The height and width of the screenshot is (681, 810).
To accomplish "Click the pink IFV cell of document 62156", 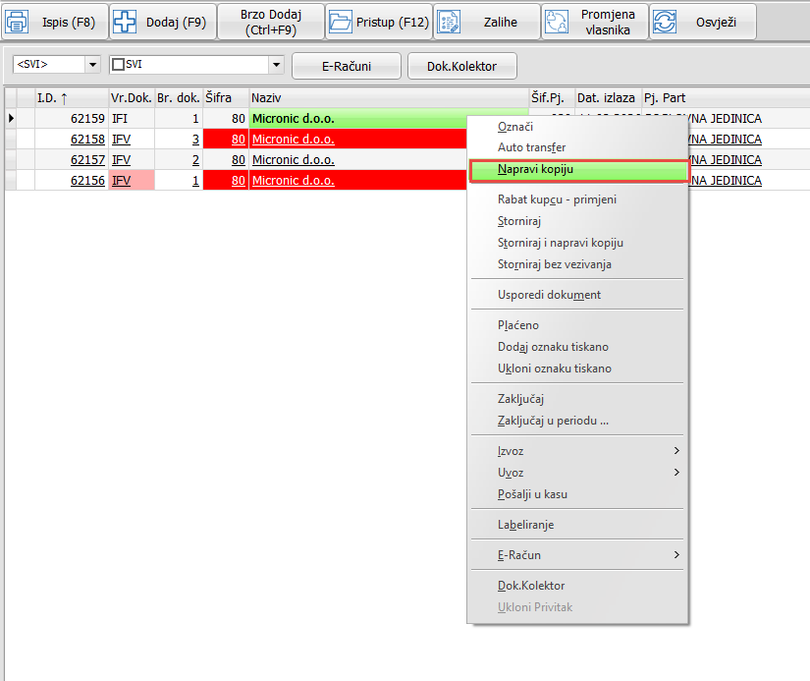I will tap(132, 180).
